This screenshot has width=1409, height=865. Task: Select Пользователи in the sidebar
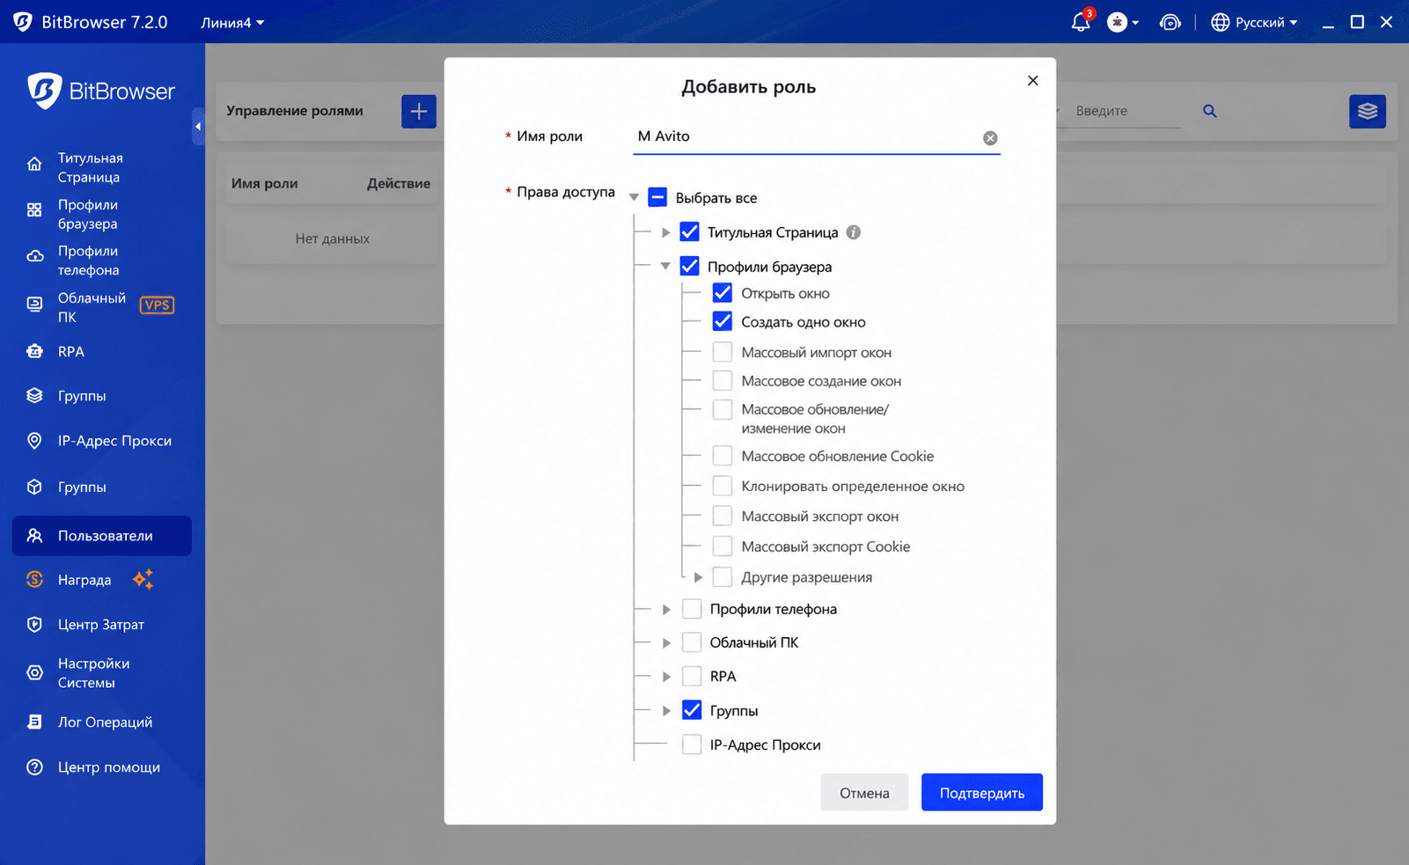click(102, 536)
